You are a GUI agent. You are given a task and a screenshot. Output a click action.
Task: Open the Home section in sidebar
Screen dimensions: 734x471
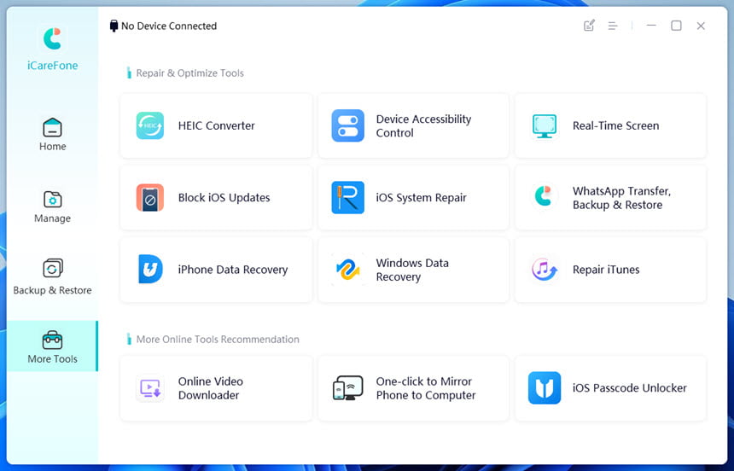(52, 134)
